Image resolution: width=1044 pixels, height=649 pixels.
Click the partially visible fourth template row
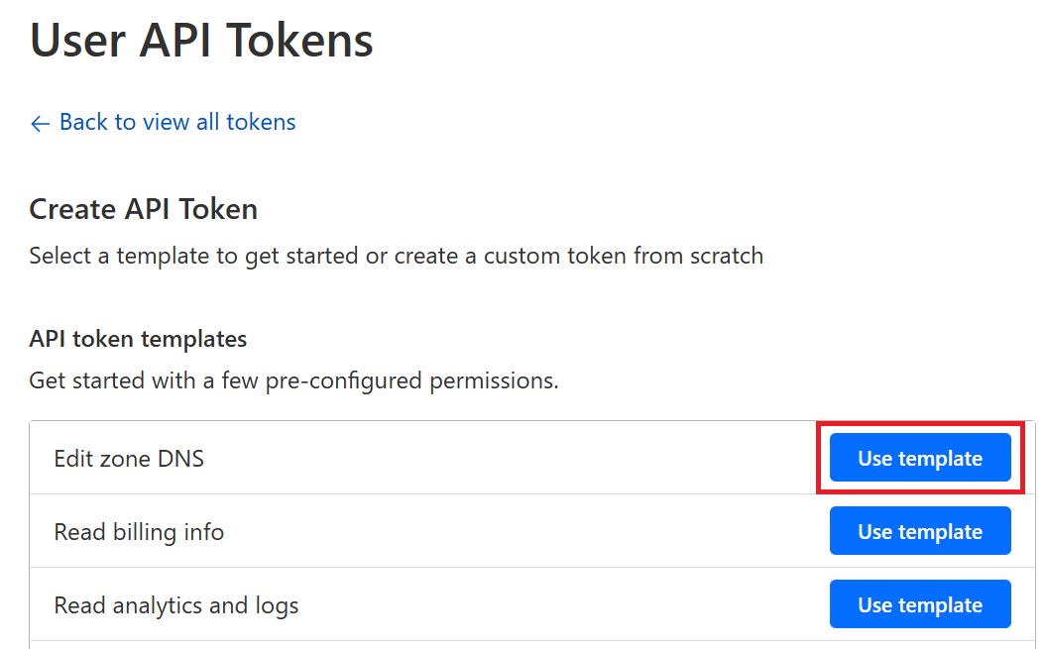click(496, 645)
